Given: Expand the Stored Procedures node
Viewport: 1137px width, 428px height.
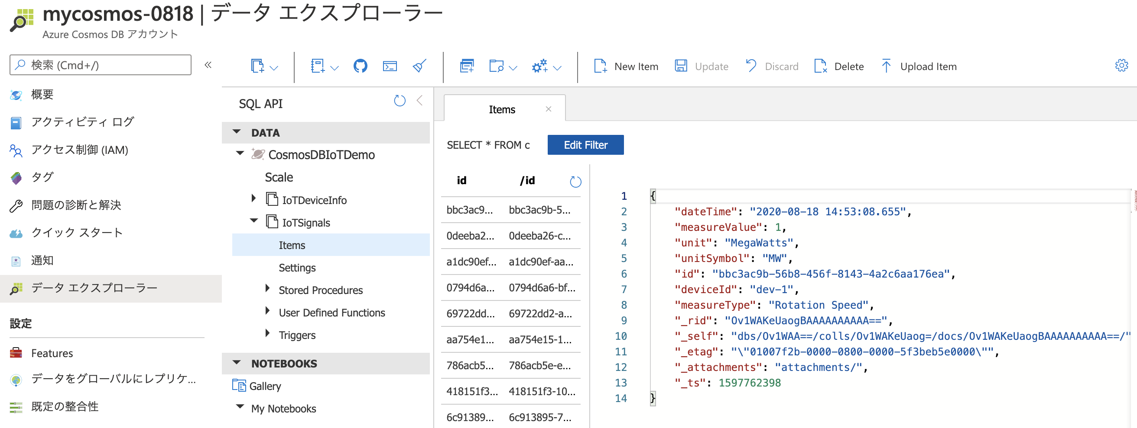Looking at the screenshot, I should pos(267,289).
